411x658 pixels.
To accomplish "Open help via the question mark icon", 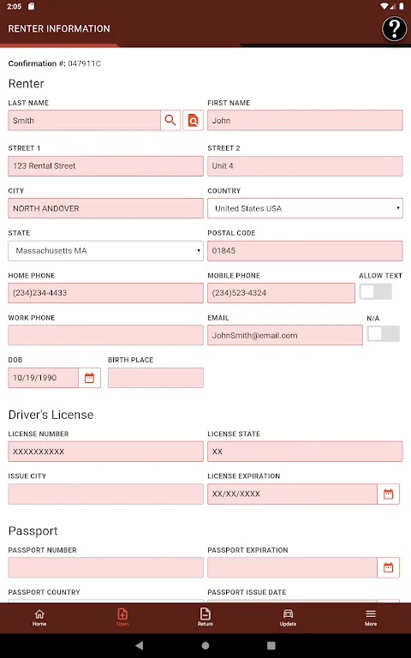I will click(394, 29).
